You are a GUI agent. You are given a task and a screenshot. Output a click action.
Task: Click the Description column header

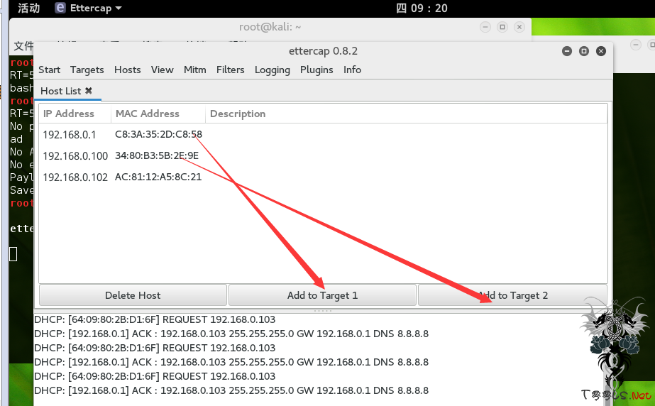[406, 114]
